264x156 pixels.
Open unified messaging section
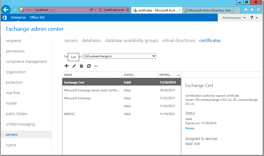[x=20, y=124]
